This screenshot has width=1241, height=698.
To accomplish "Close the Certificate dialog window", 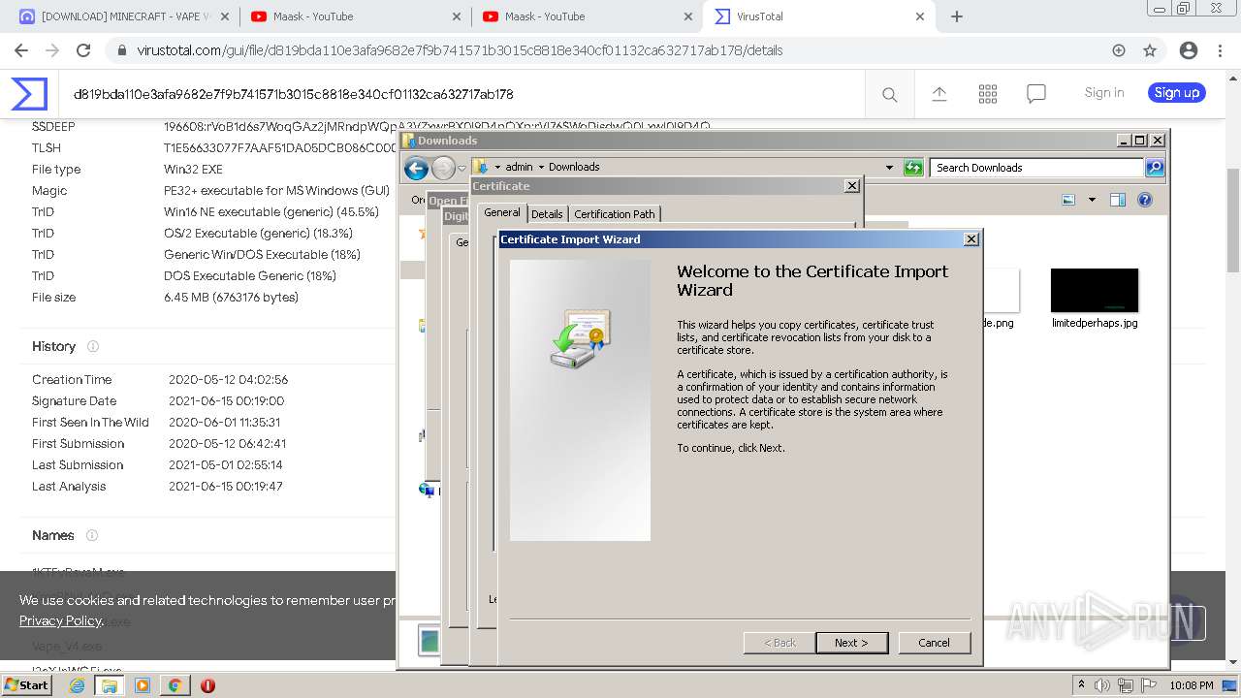I will tap(852, 185).
